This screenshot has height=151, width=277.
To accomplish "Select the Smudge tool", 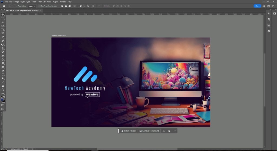I will tap(3, 63).
